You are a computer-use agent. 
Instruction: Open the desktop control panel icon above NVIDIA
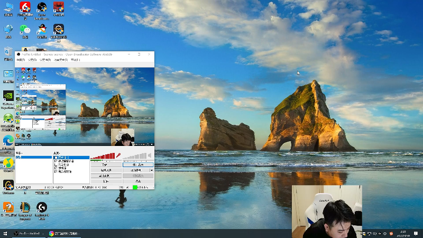[8, 75]
